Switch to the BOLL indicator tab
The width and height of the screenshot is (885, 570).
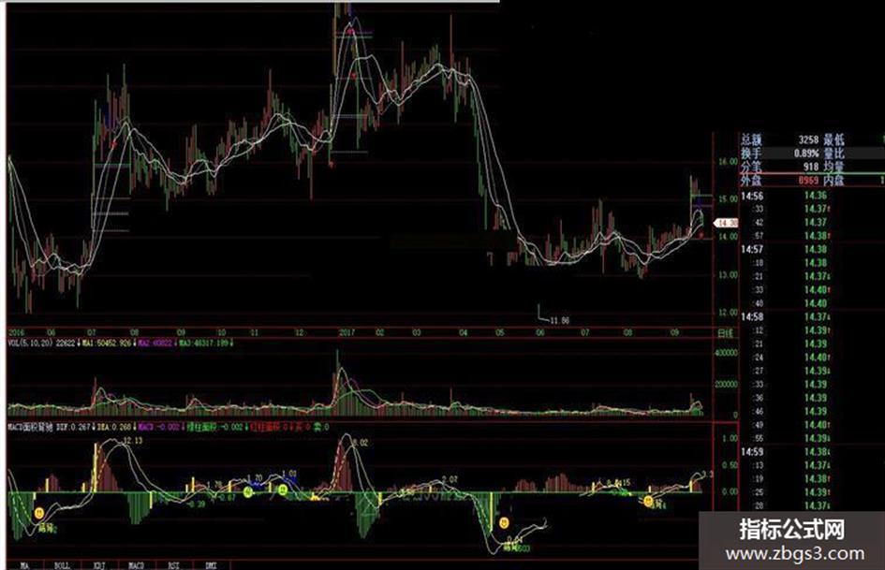(x=62, y=565)
